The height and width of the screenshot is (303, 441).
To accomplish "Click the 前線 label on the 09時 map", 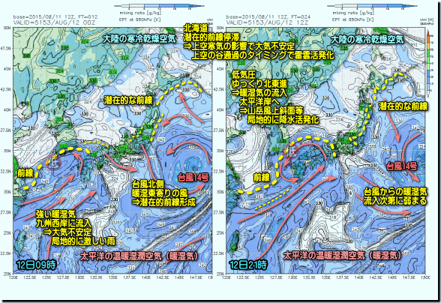I will click(25, 173).
